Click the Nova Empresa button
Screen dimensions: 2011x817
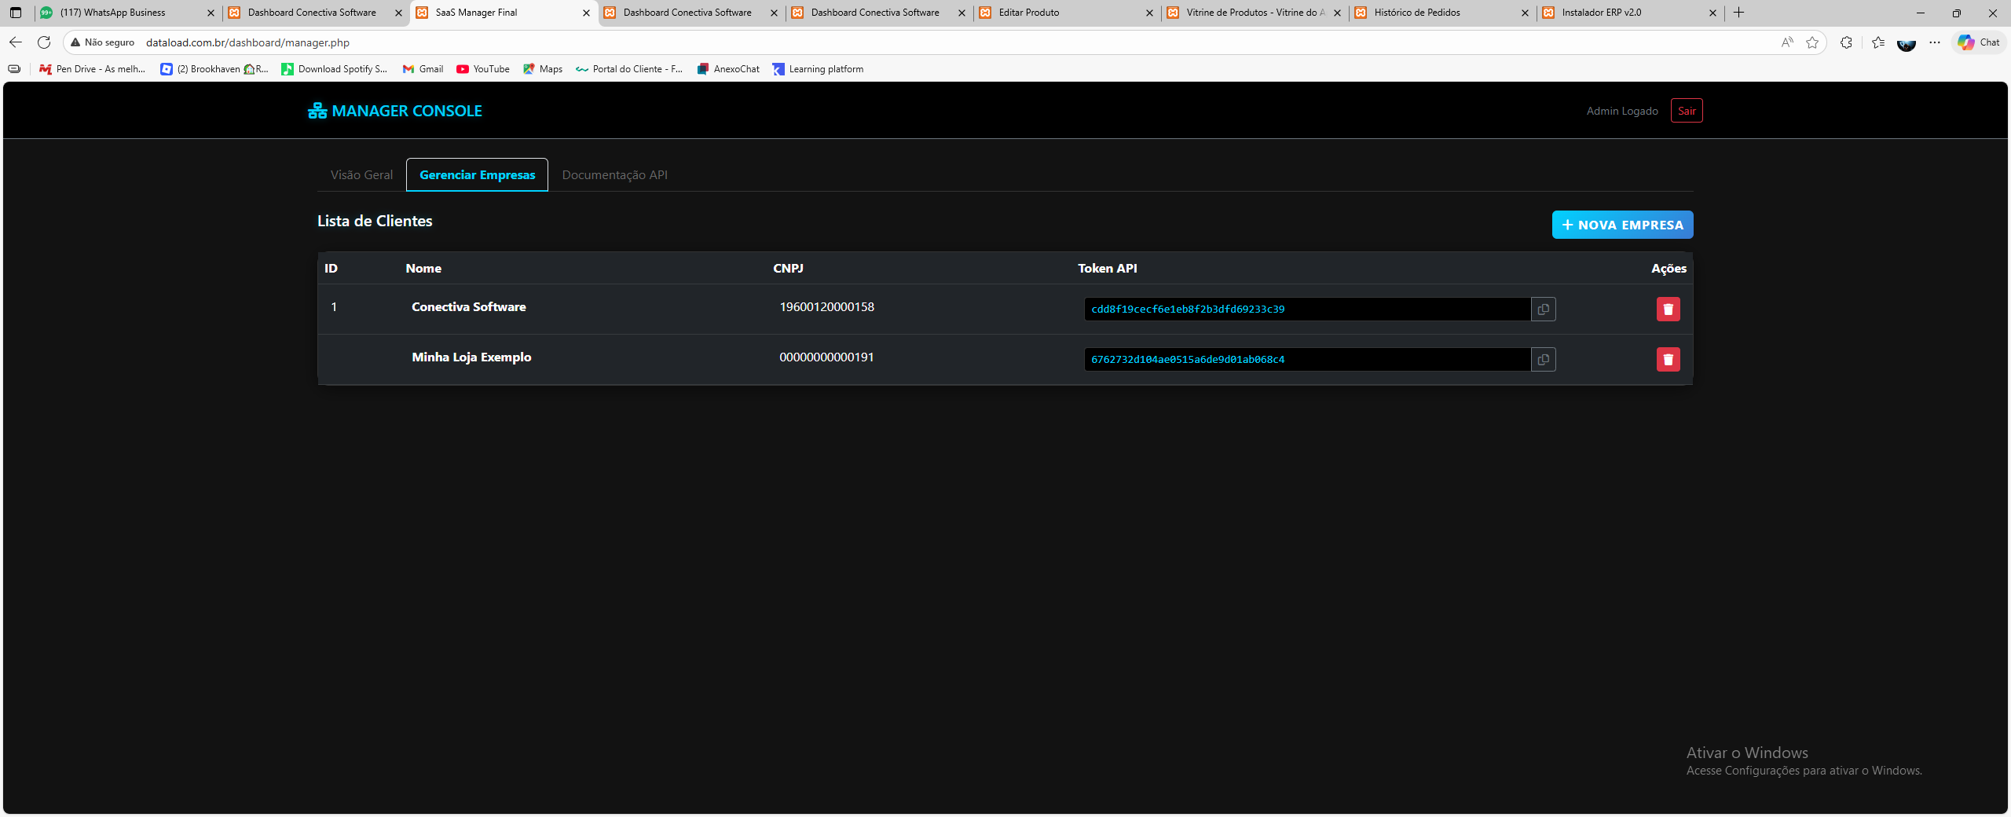point(1622,225)
